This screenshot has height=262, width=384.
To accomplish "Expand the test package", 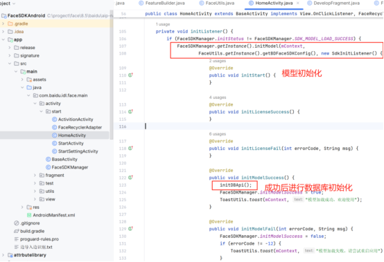I will [x=35, y=183].
